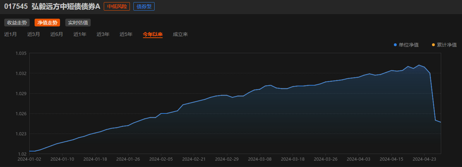Show data for 成立来
This screenshot has height=167, width=462.
pyautogui.click(x=180, y=34)
